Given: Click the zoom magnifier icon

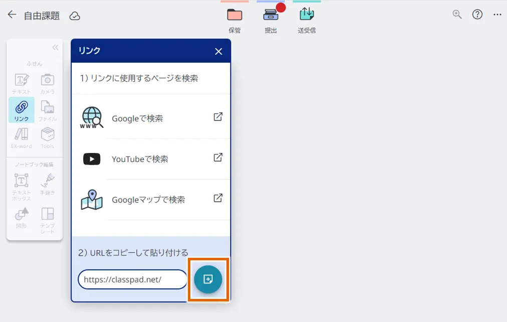Looking at the screenshot, I should click(x=456, y=15).
